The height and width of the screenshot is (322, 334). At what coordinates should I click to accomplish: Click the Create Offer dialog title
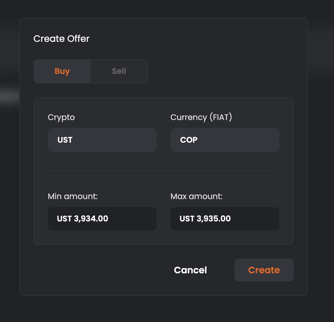click(x=61, y=39)
